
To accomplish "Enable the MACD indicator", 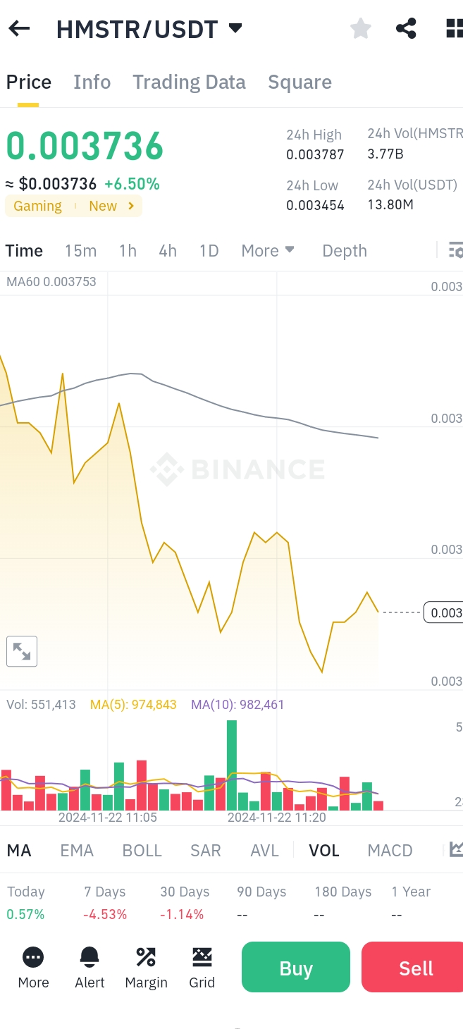I will [x=390, y=851].
